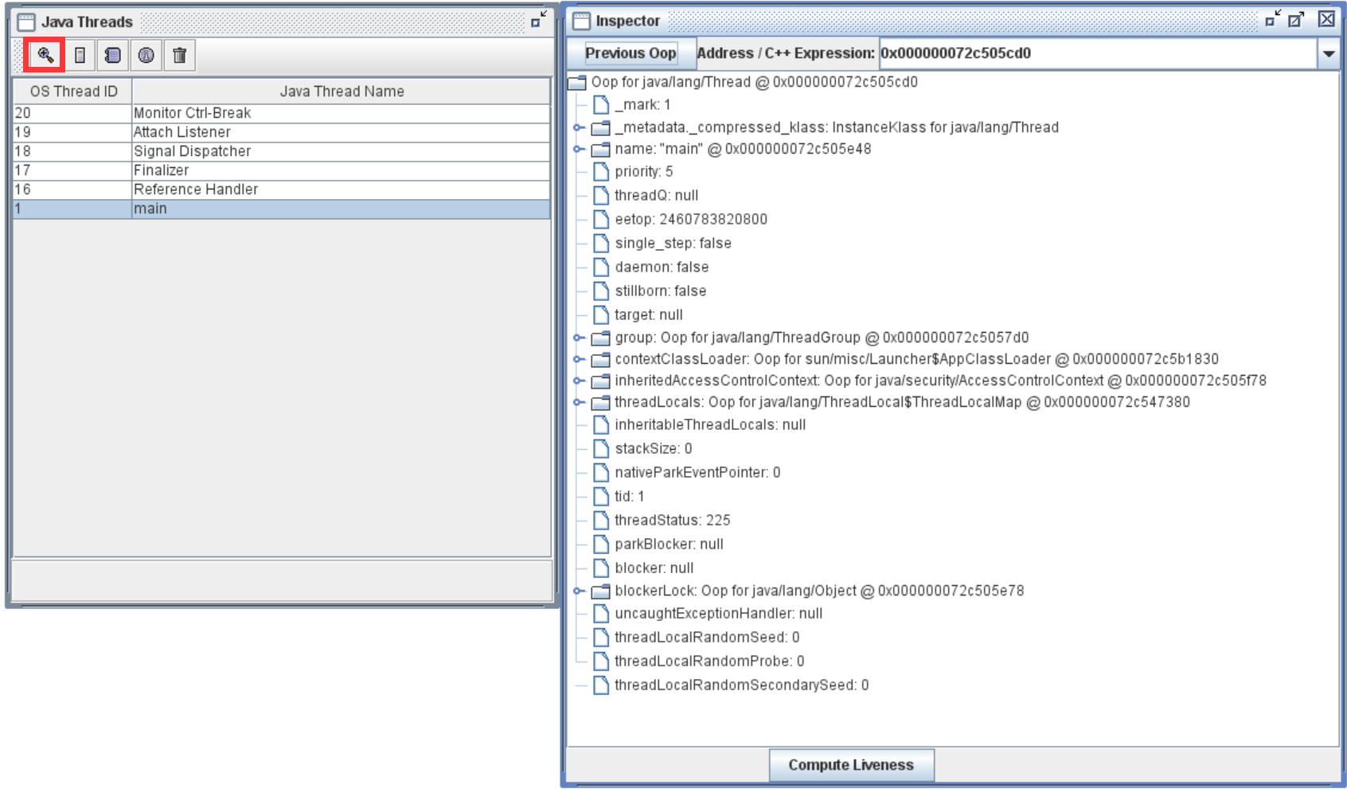Click the Inspector title bar text
This screenshot has width=1347, height=792.
628,21
